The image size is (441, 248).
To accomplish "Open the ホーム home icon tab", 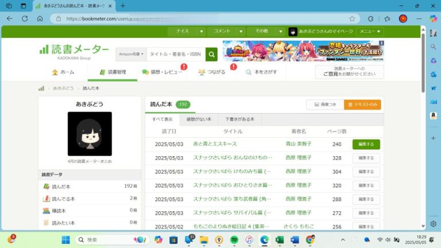I will 63,72.
